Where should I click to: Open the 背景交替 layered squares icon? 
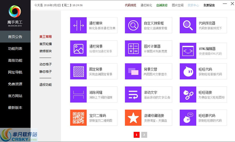click(133, 71)
